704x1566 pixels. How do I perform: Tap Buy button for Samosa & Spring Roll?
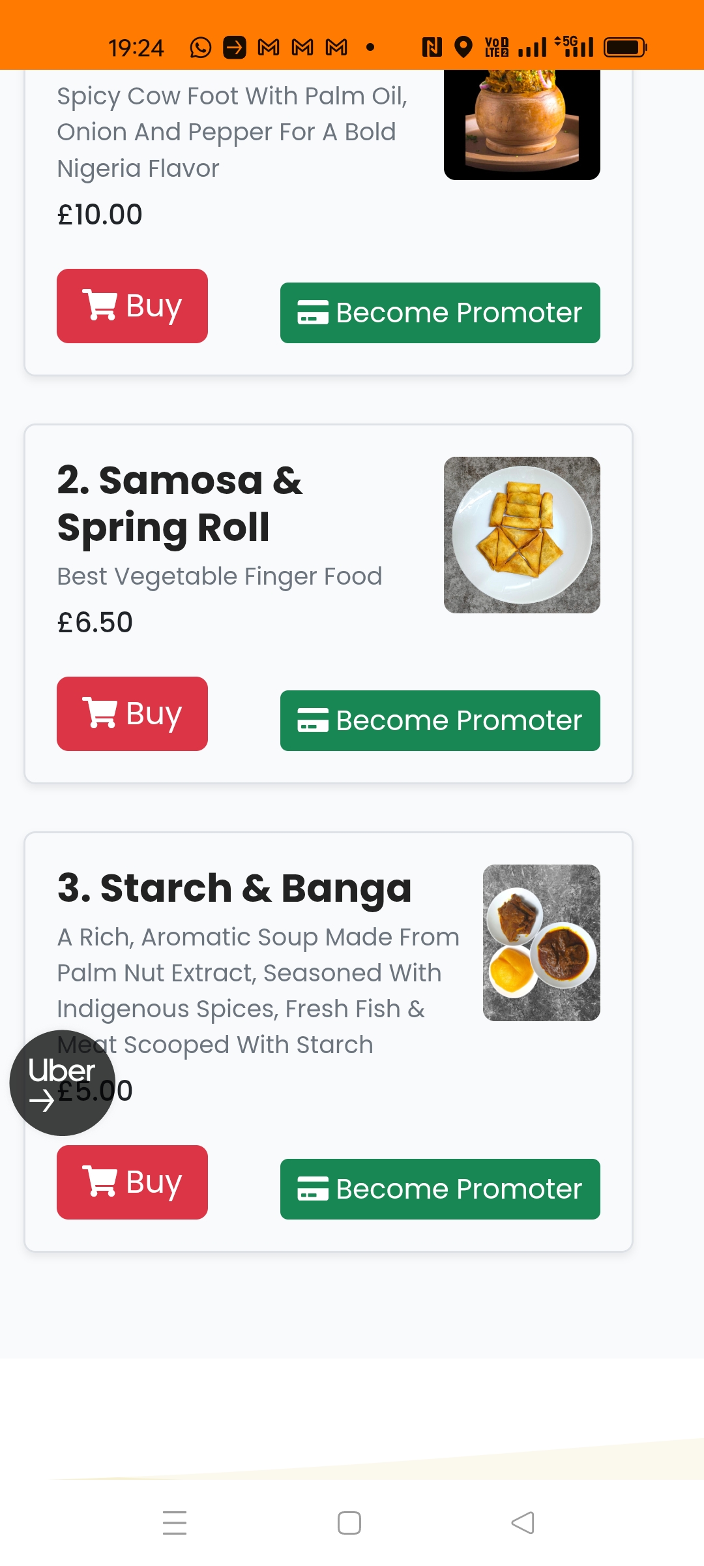(x=132, y=713)
